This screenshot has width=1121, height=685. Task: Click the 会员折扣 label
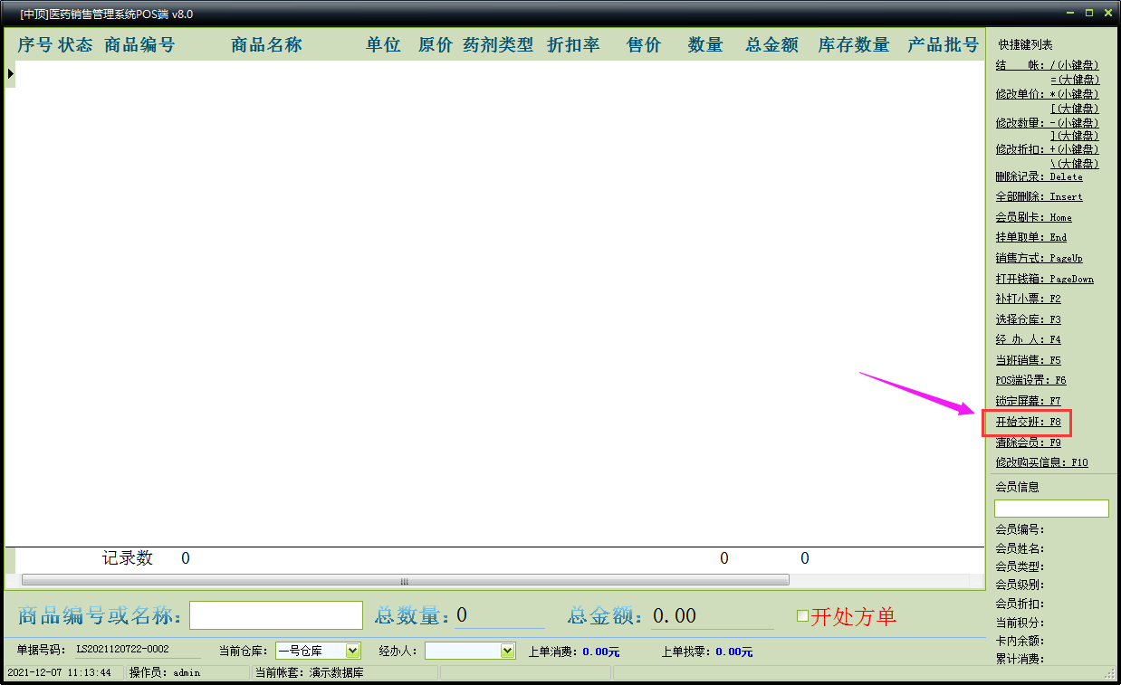(x=1020, y=604)
